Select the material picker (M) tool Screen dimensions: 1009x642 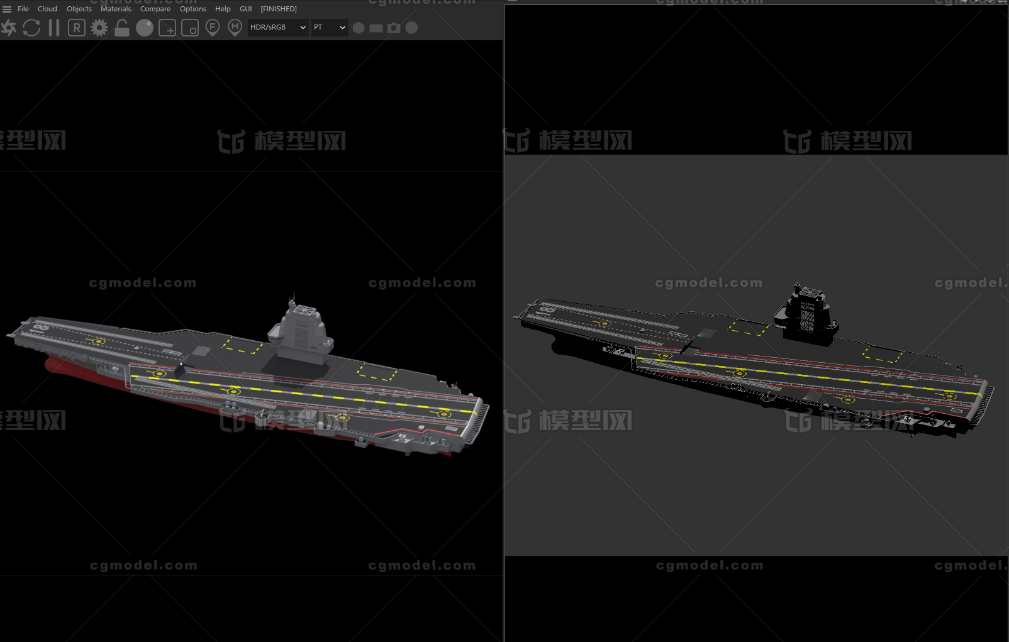(235, 28)
